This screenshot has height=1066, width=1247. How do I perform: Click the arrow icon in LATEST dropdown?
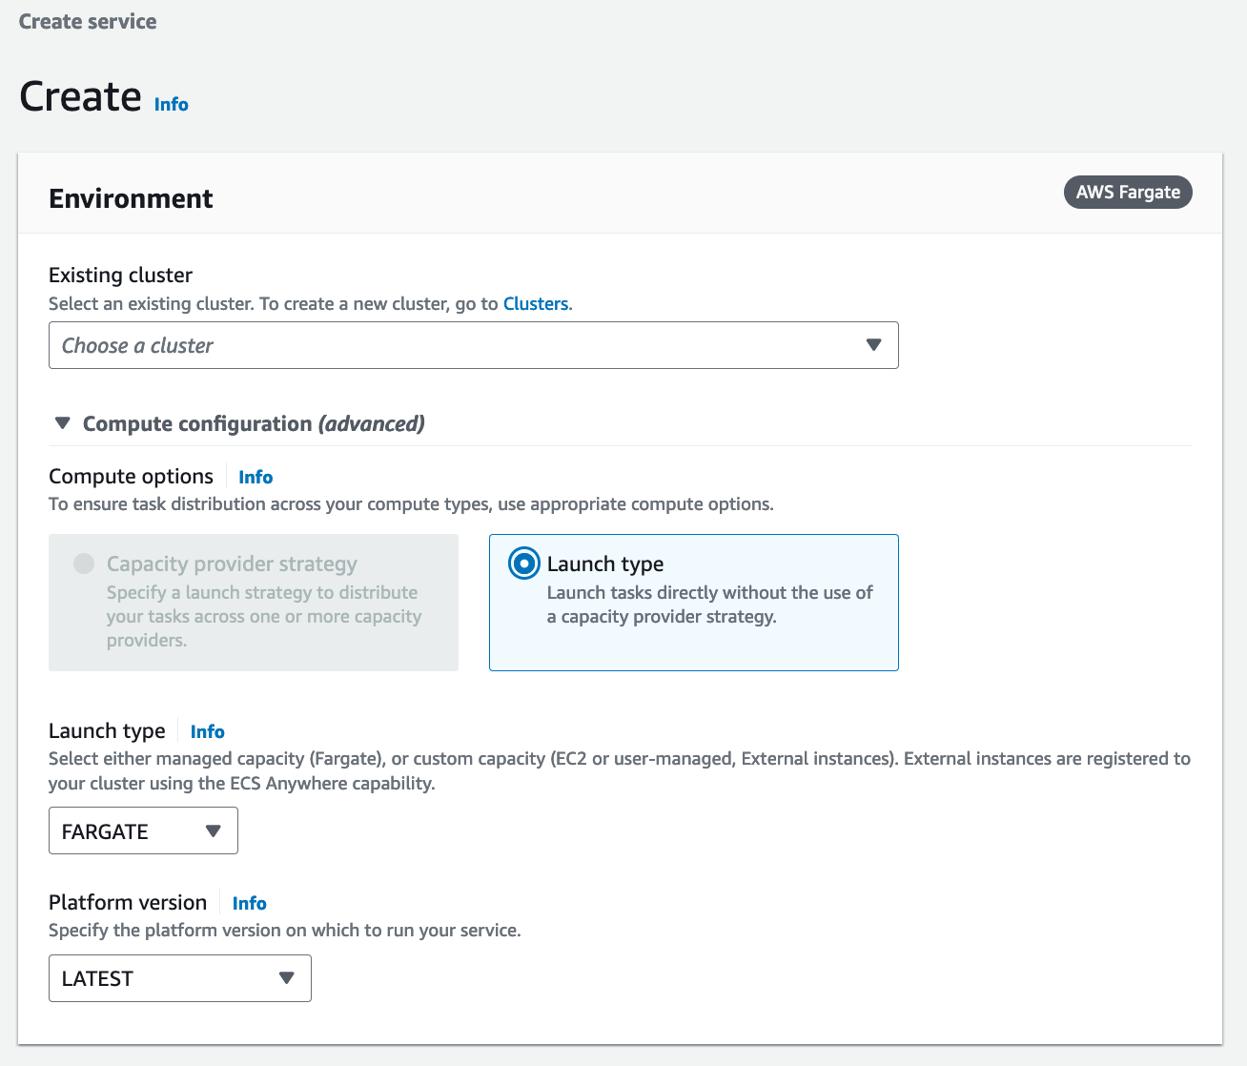(286, 978)
